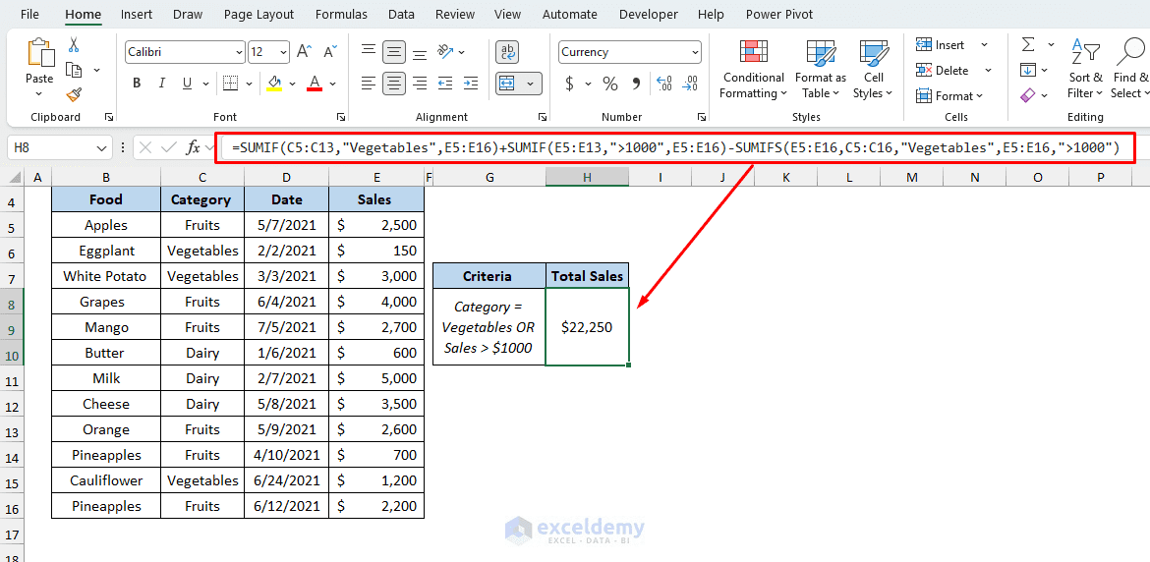The height and width of the screenshot is (562, 1150).
Task: Increase font size with larger A icon
Action: 305,52
